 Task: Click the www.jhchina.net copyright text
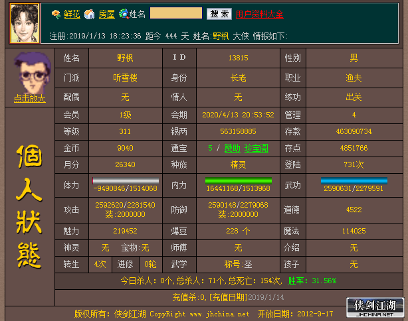click(219, 314)
